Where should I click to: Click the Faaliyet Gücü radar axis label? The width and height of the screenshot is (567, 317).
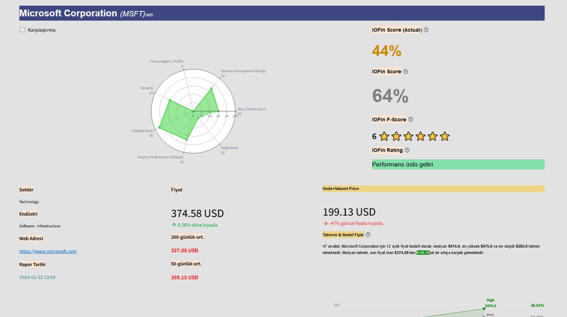(x=142, y=130)
